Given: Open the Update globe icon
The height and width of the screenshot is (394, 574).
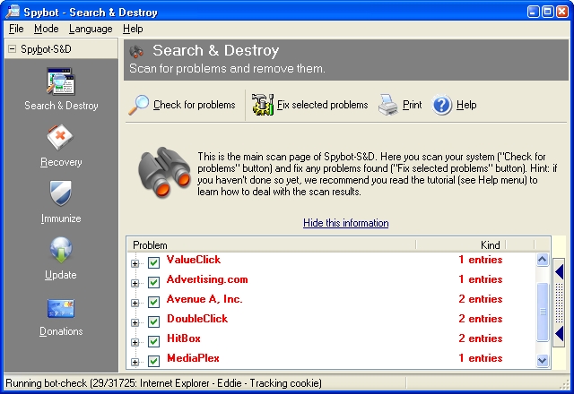Looking at the screenshot, I should click(x=60, y=251).
